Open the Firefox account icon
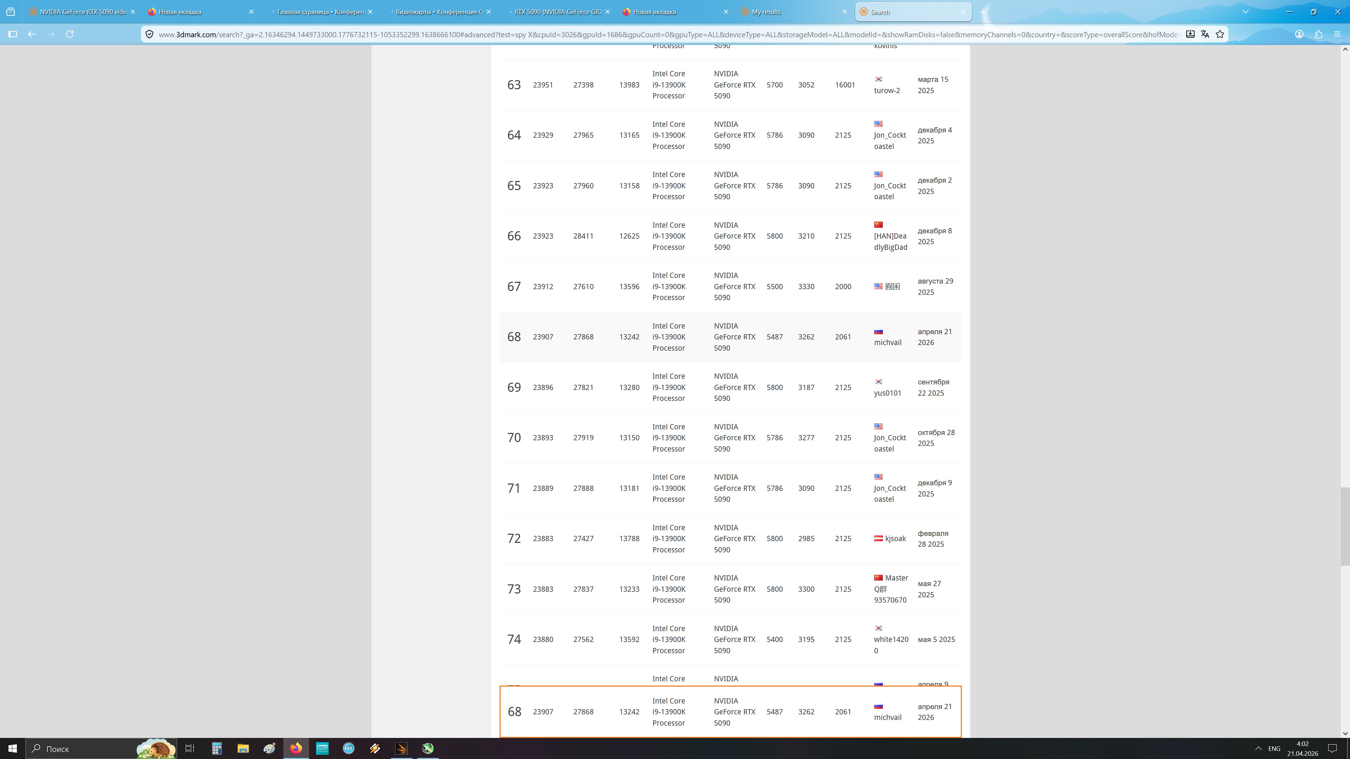 pos(1299,34)
